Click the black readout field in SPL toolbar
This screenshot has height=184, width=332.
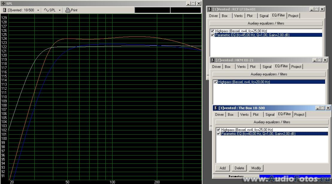pyautogui.click(x=152, y=10)
